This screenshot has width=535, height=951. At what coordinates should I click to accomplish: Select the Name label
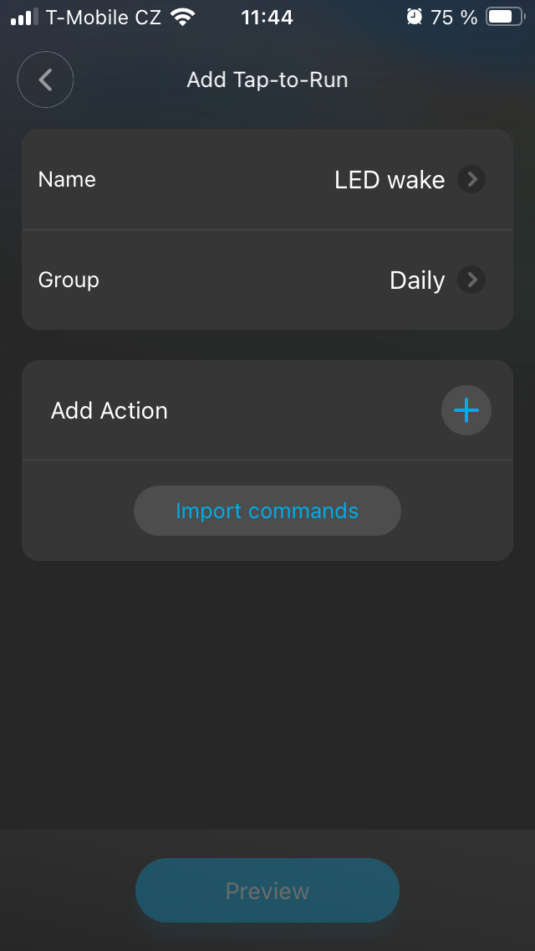point(67,179)
